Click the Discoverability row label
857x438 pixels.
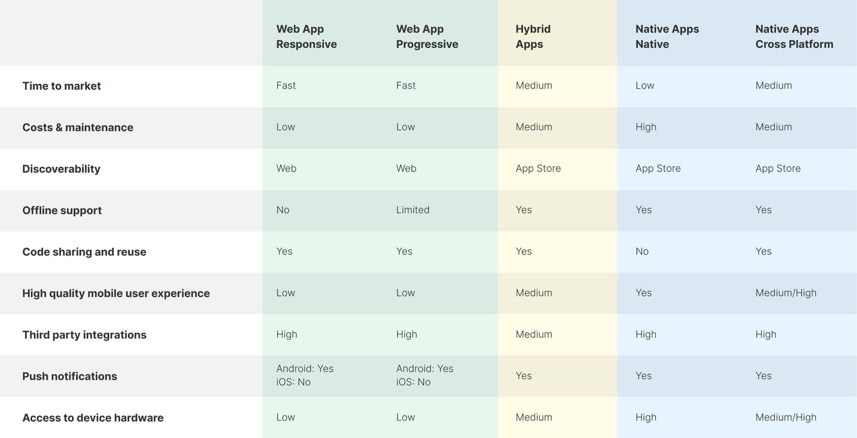[61, 169]
